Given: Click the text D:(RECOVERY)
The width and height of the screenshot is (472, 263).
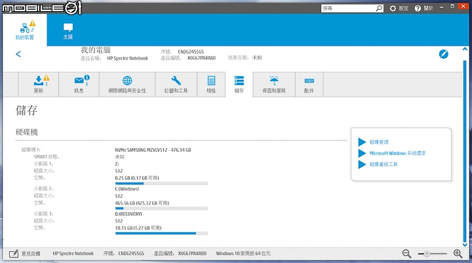Looking at the screenshot, I should [128, 214].
